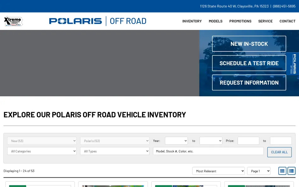
Task: Open the All Types dropdown
Action: tap(115, 151)
